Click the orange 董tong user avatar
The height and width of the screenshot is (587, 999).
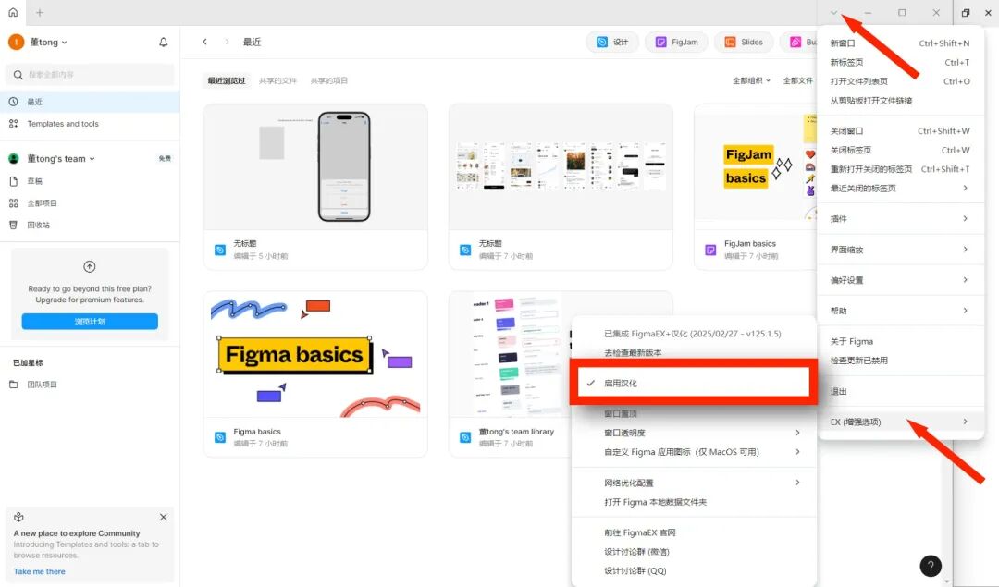[x=16, y=42]
